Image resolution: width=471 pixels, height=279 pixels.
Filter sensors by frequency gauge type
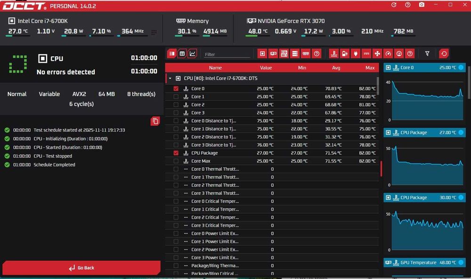(x=388, y=54)
